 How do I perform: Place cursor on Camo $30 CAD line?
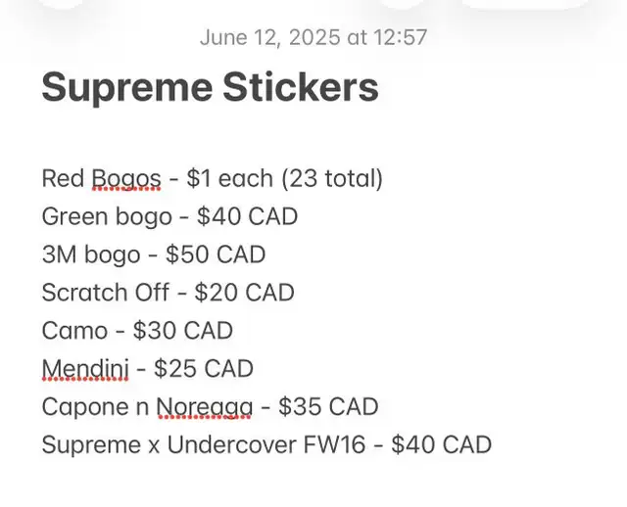coord(137,331)
